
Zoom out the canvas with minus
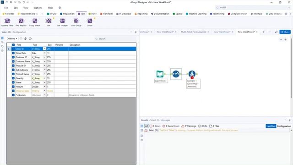[x=281, y=40]
